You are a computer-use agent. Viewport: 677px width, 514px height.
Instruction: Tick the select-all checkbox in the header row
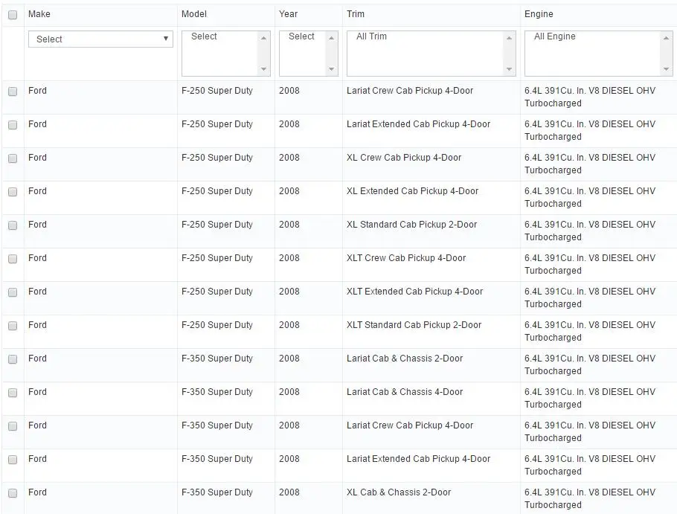pos(13,15)
